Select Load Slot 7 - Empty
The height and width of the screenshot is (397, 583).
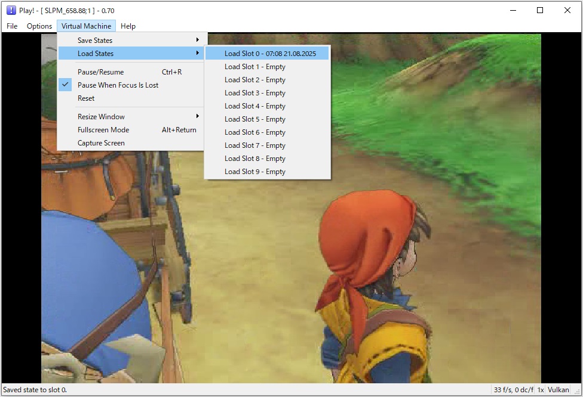click(x=268, y=145)
